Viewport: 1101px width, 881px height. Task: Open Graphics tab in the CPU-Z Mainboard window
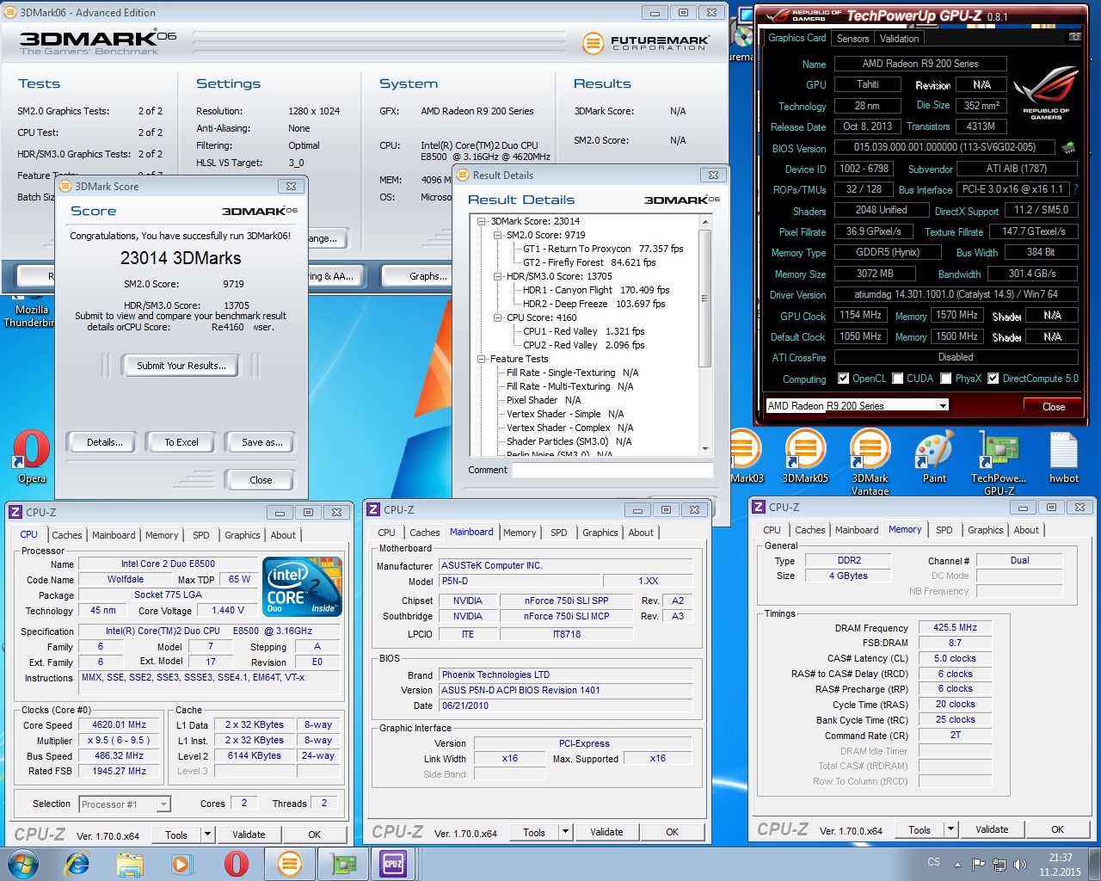(x=600, y=533)
